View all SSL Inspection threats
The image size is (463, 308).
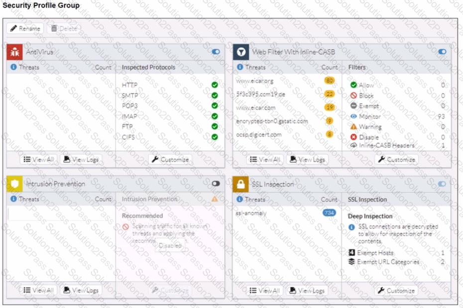coord(265,291)
